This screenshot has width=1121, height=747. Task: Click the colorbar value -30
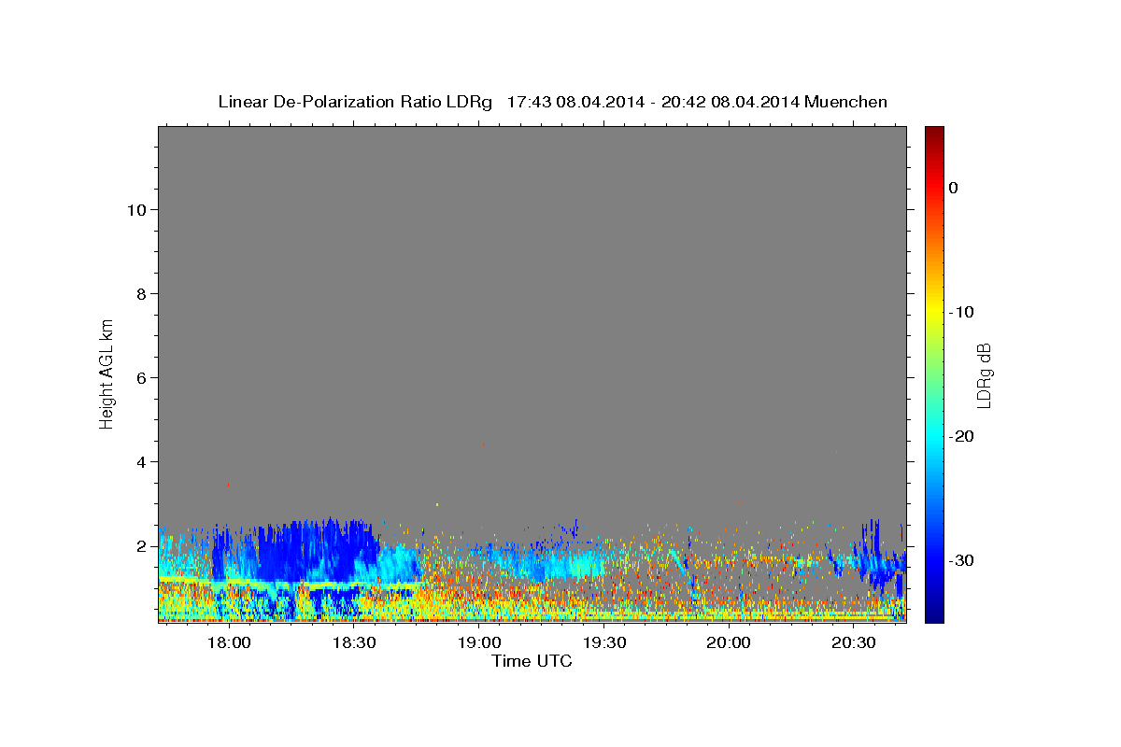coord(962,560)
